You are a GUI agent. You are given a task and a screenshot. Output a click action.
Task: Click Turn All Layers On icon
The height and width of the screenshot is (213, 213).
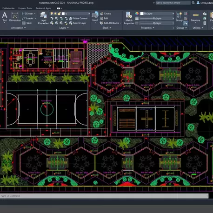point(52,23)
